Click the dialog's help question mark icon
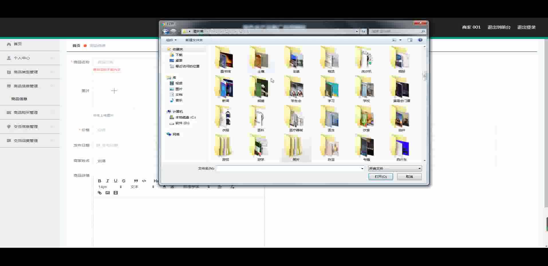The width and height of the screenshot is (548, 266). coord(420,40)
